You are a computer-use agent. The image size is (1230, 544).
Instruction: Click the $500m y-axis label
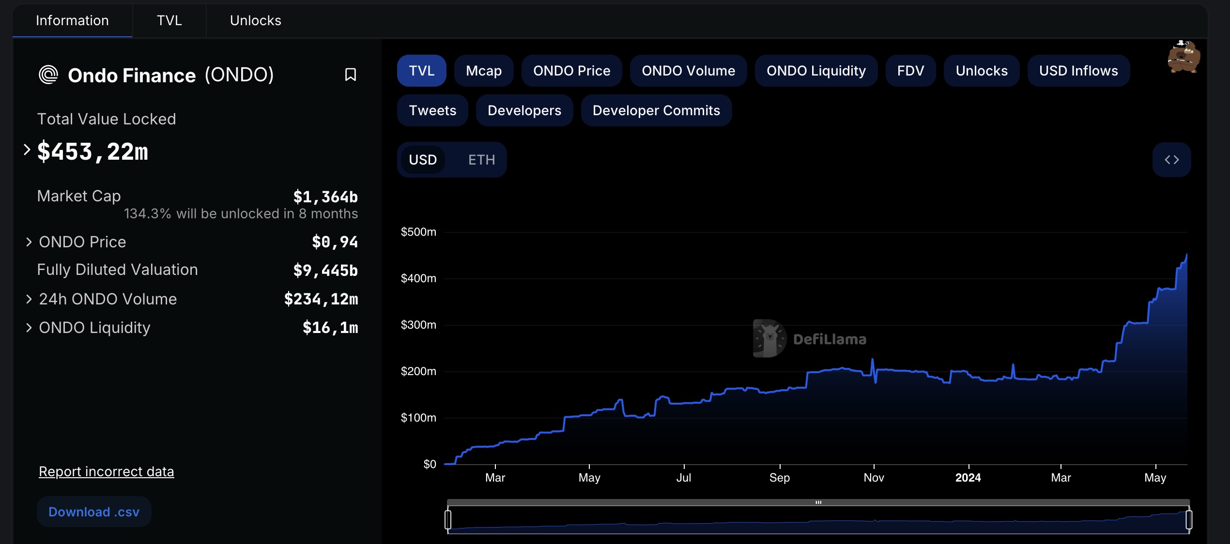[x=418, y=232]
